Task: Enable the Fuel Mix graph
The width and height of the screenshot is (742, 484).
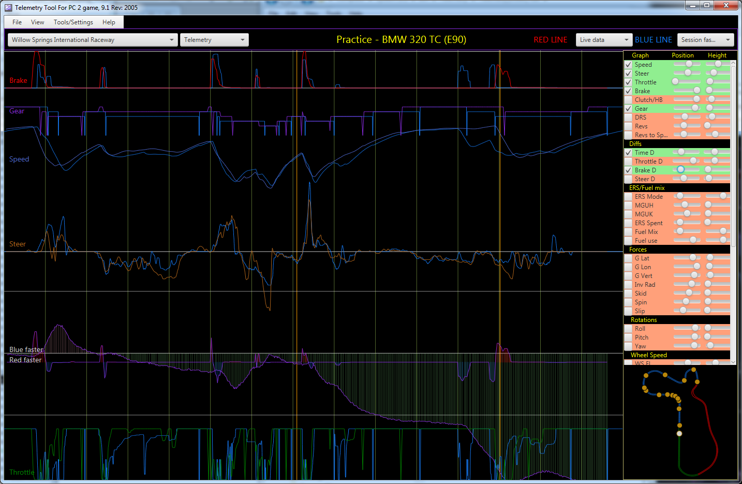Action: (x=628, y=231)
